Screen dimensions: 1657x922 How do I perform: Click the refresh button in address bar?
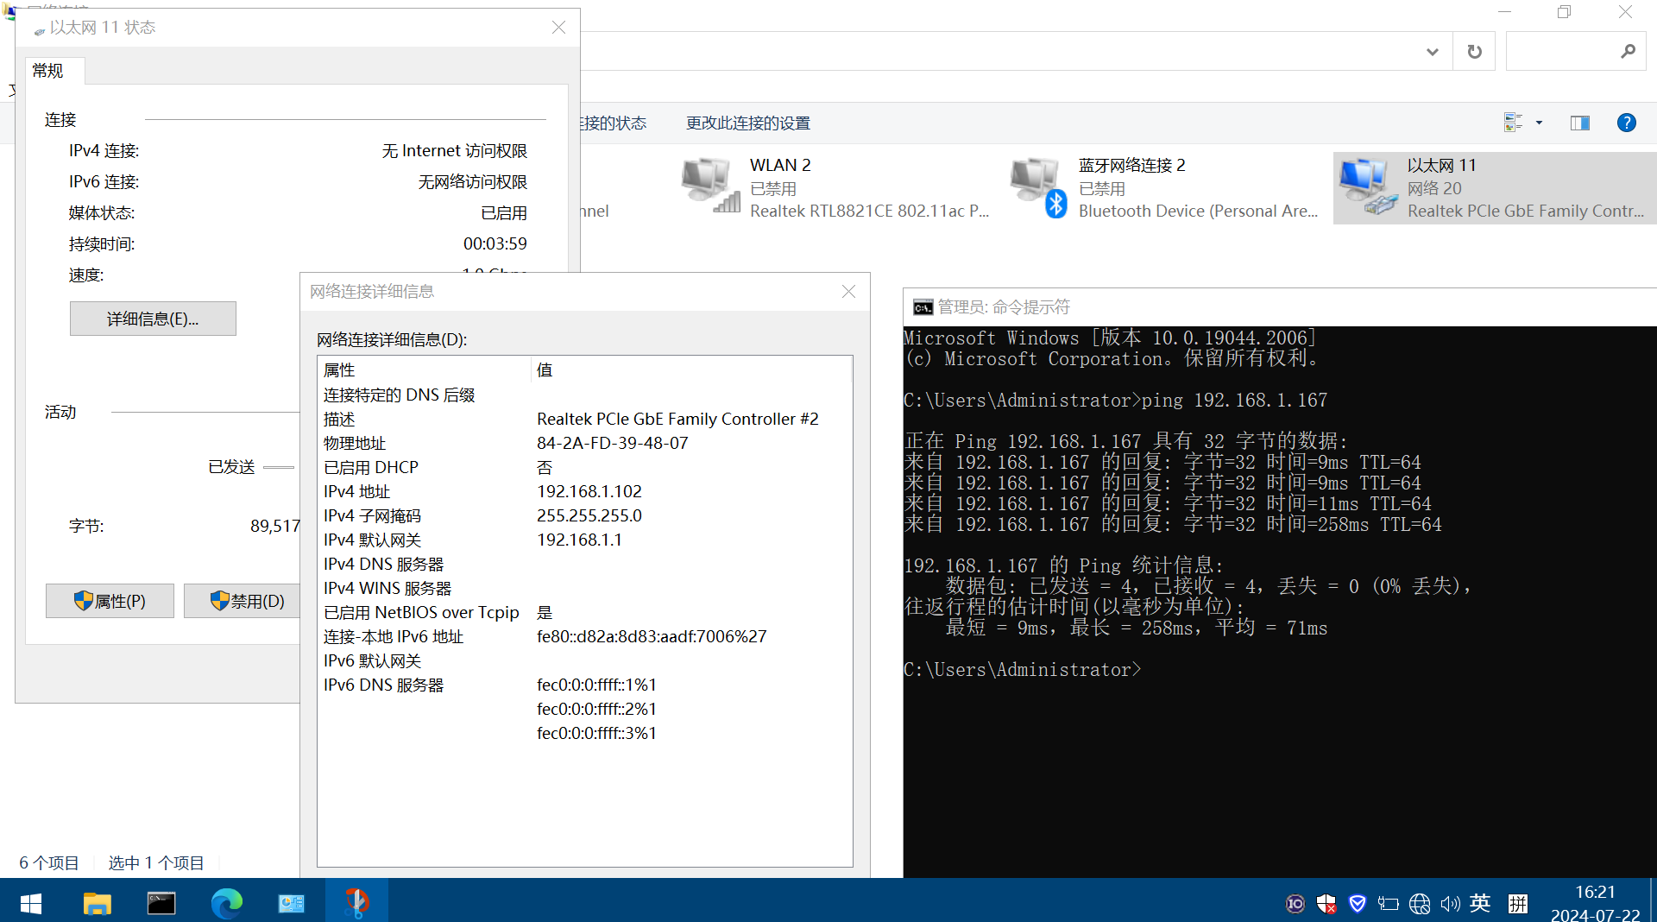(x=1474, y=52)
